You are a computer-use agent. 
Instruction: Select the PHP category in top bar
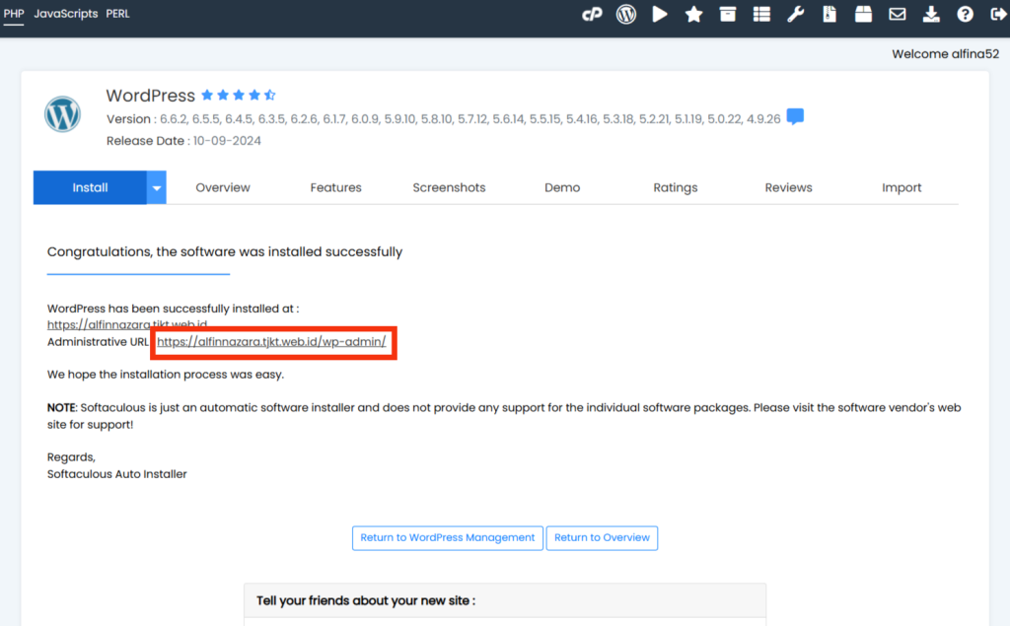click(14, 14)
